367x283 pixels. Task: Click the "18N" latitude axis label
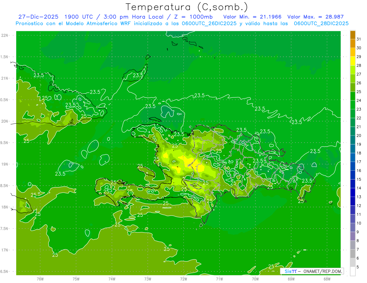point(5,207)
